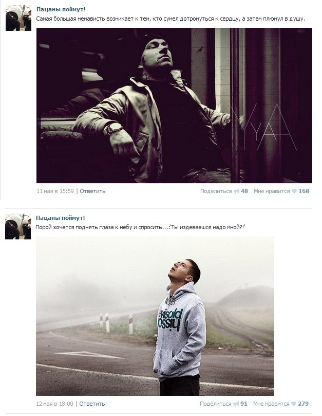Open the '11 мая в 15:59' timestamp link

tap(55, 192)
